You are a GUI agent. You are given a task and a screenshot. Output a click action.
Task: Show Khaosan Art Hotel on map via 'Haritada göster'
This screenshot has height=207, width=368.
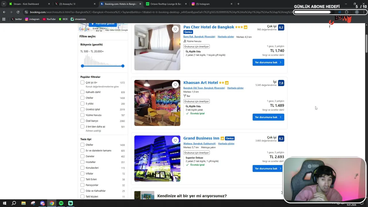[x=235, y=88]
